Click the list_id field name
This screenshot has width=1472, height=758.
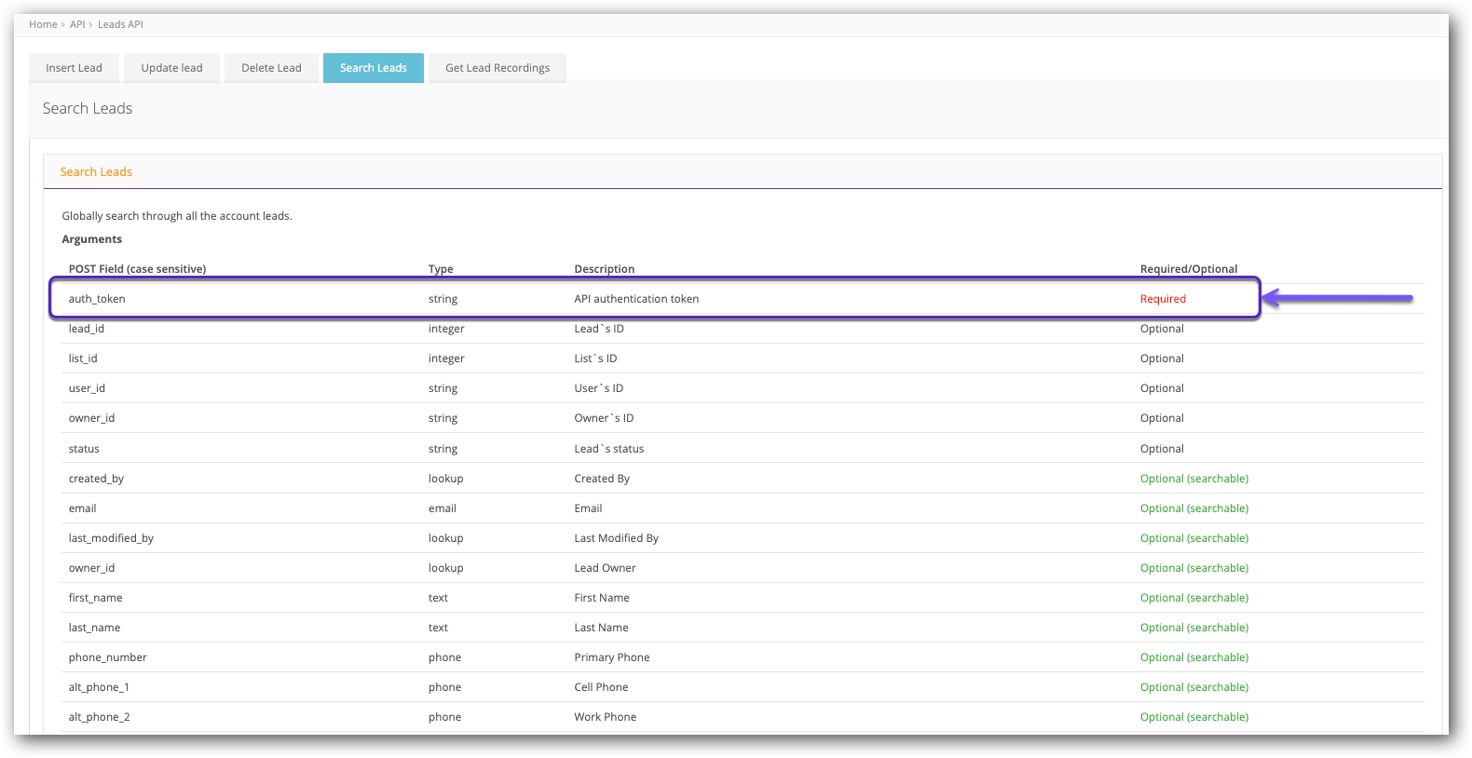point(83,359)
